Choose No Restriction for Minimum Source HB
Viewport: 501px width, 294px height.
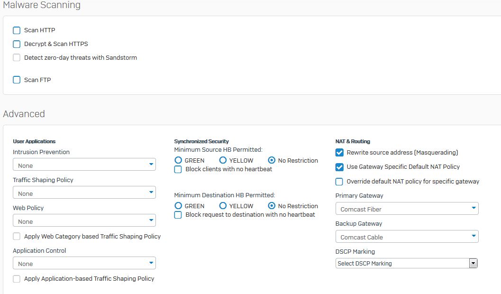tap(272, 161)
